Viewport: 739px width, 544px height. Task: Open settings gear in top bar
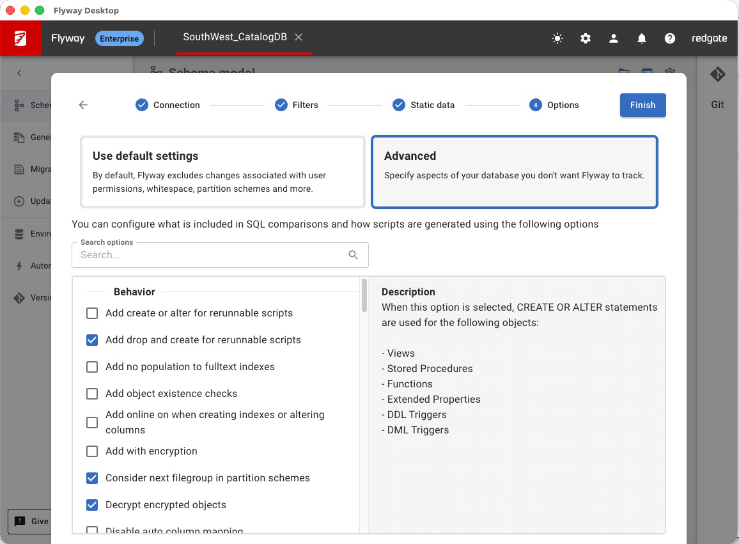coord(586,38)
